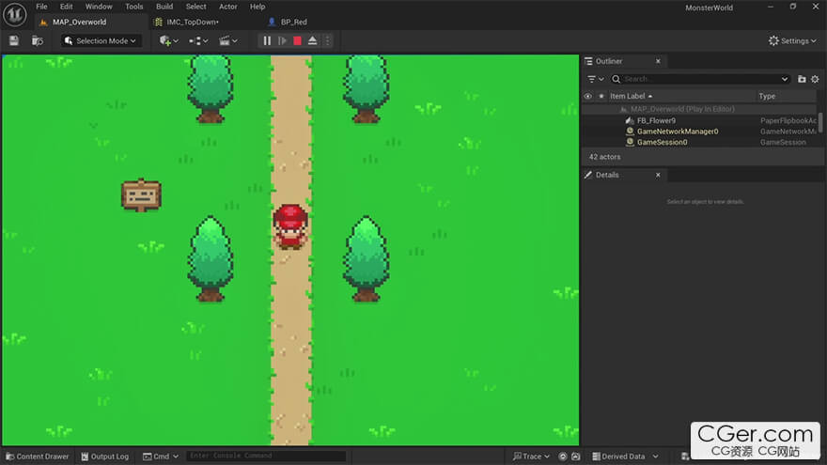Click the red-capped player character in viewport
Screen dimensions: 827x465
(x=290, y=226)
